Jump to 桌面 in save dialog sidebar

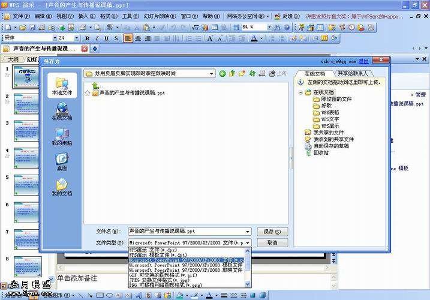click(62, 161)
